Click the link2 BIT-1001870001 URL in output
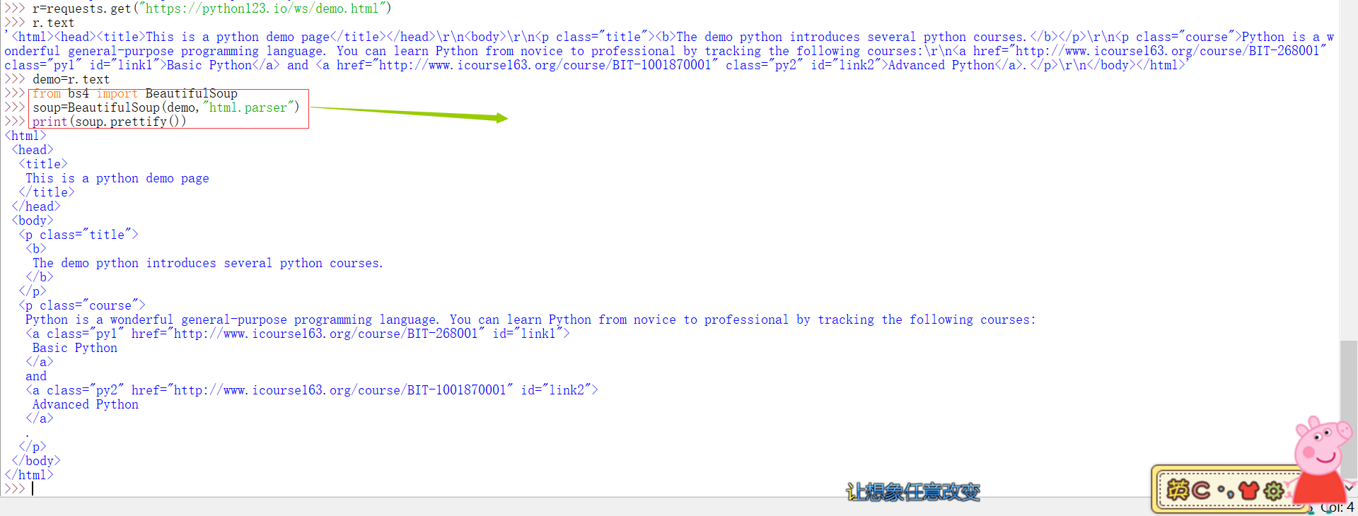 (x=340, y=390)
